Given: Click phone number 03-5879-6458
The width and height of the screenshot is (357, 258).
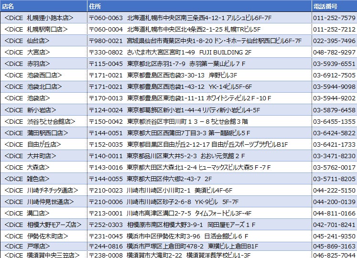Looking at the screenshot, I should 334,110.
